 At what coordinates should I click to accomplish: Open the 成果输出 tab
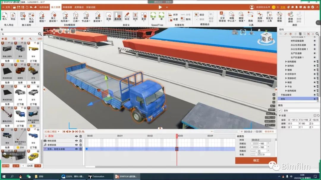click(79, 7)
